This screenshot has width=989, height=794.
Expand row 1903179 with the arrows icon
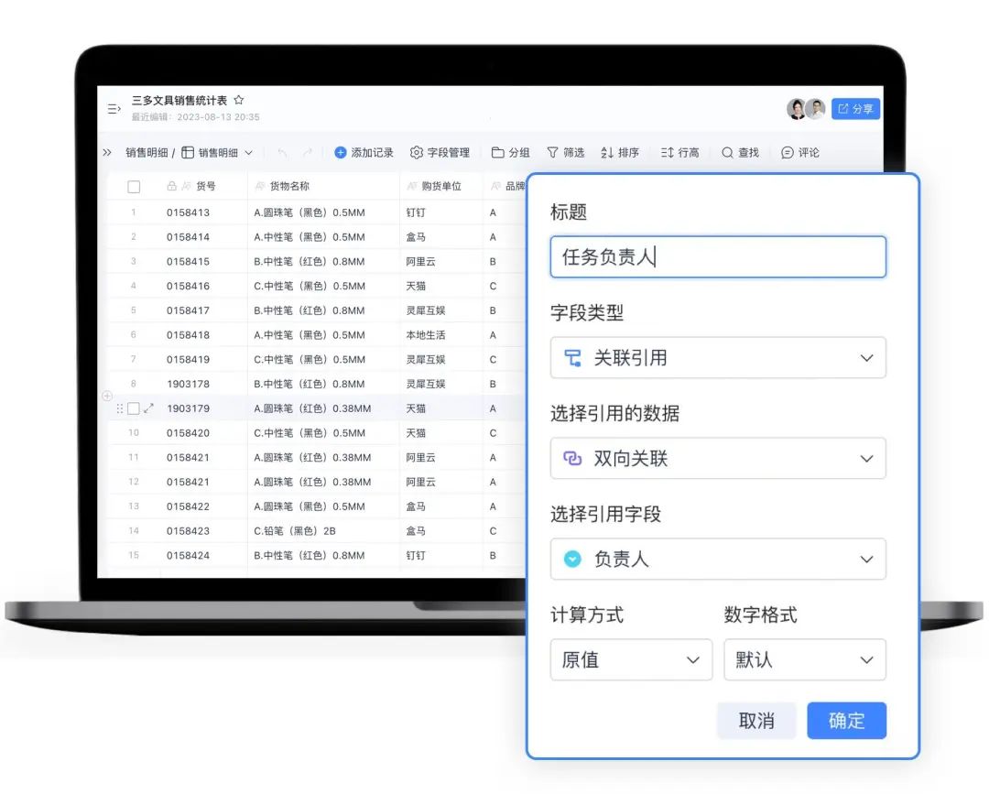(149, 408)
